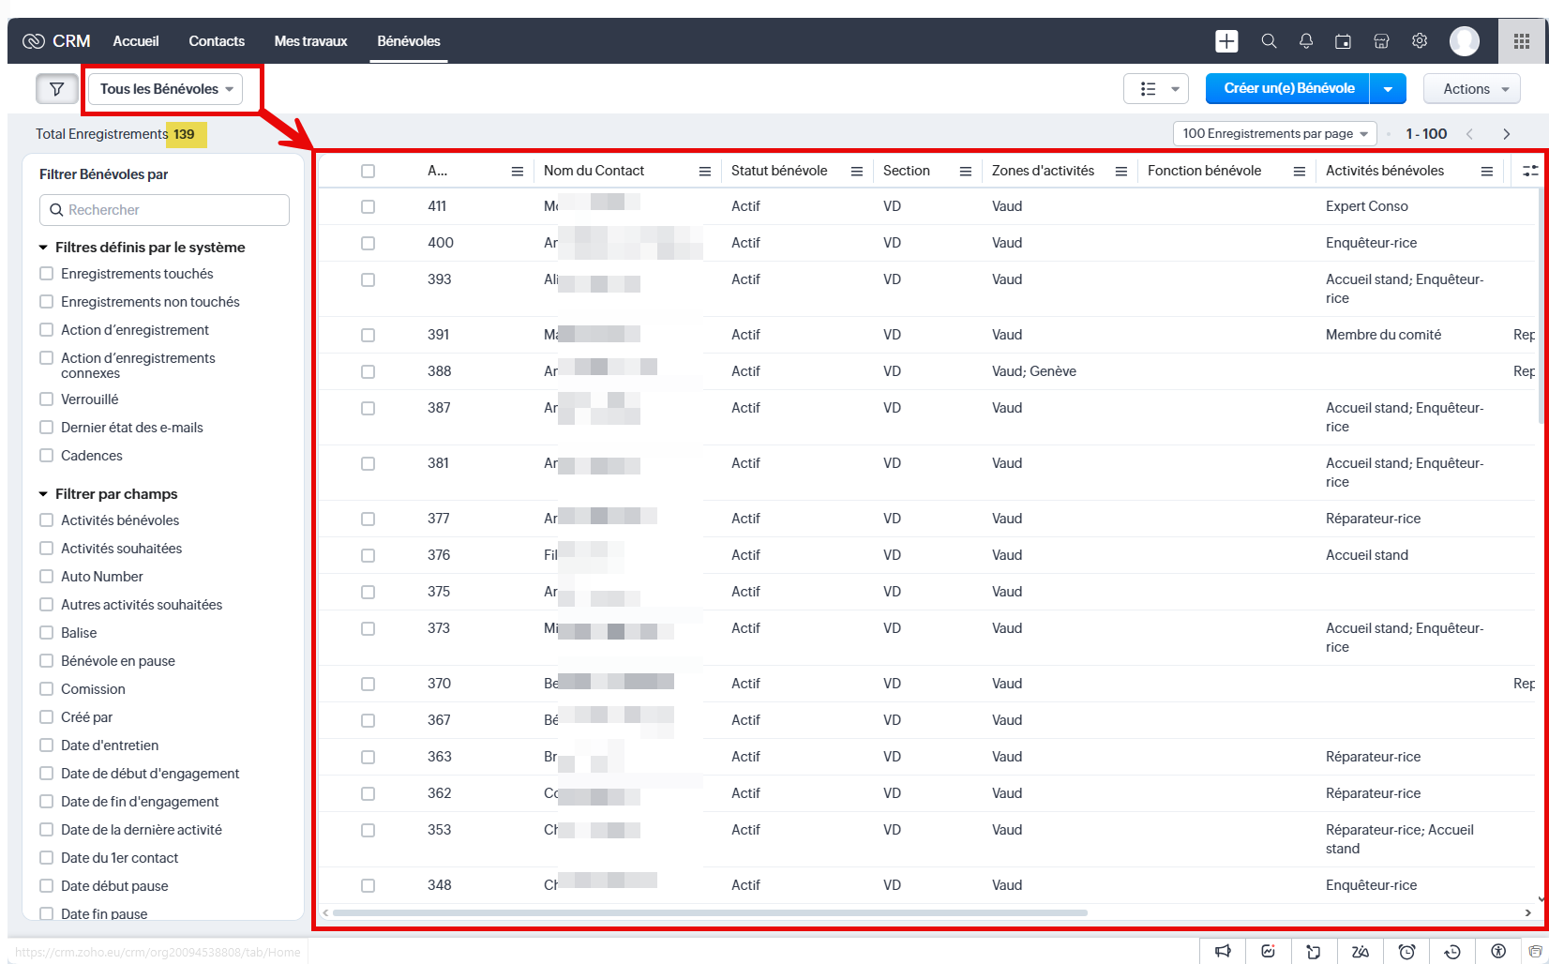Expand the 100 Enregistrements par page dropdown
Viewport: 1549px width, 964px height.
(x=1274, y=134)
